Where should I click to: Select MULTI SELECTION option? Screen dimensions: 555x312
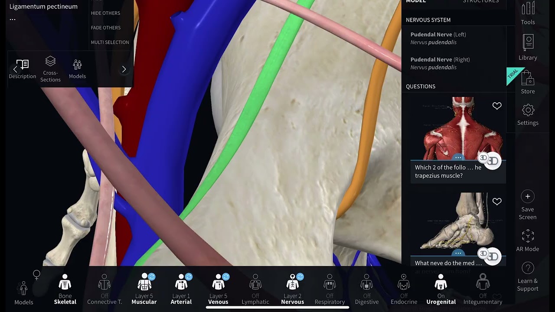pyautogui.click(x=110, y=42)
